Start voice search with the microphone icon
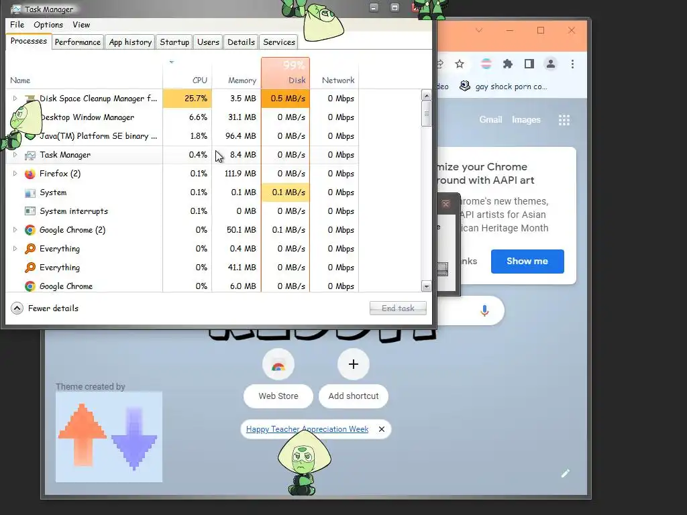This screenshot has width=687, height=515. point(484,310)
